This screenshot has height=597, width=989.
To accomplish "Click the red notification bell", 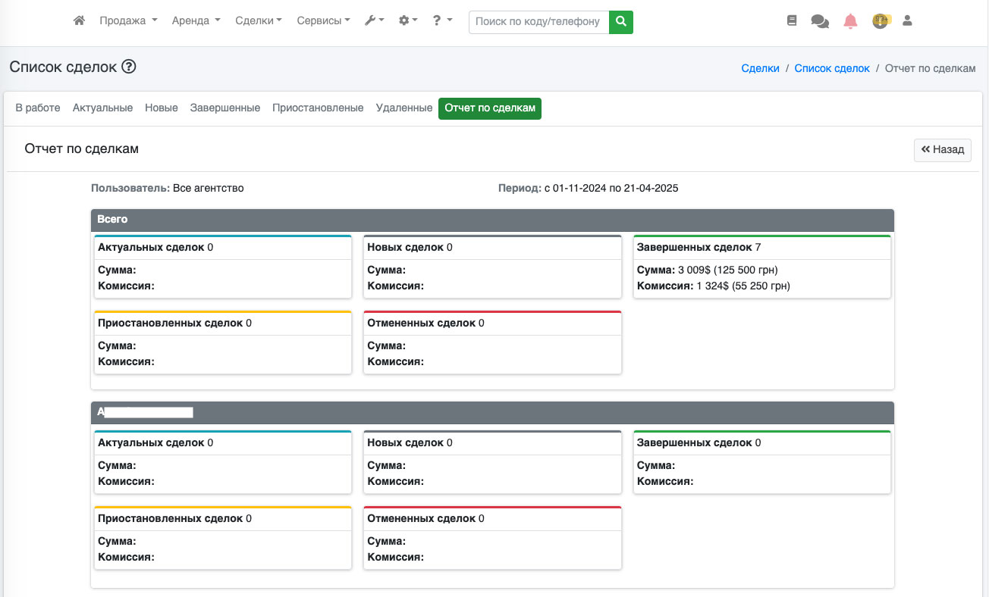I will (x=850, y=21).
